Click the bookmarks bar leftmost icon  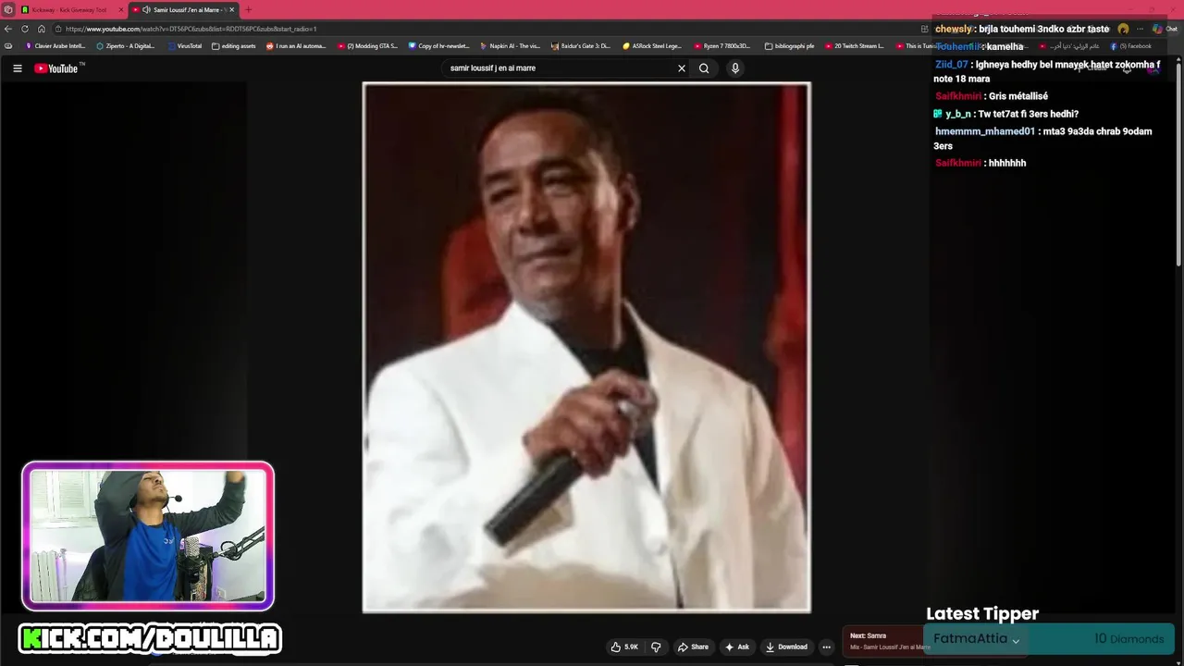tap(8, 45)
